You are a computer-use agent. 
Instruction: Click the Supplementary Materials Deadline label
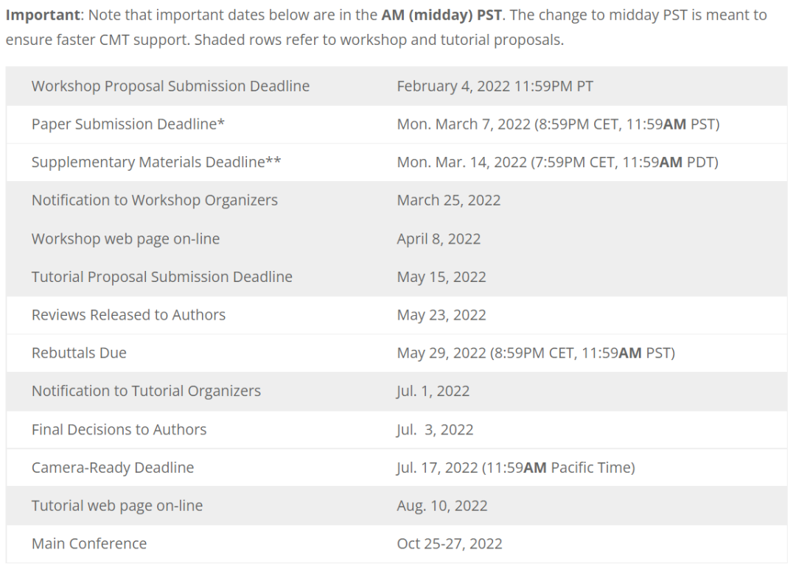click(x=156, y=163)
